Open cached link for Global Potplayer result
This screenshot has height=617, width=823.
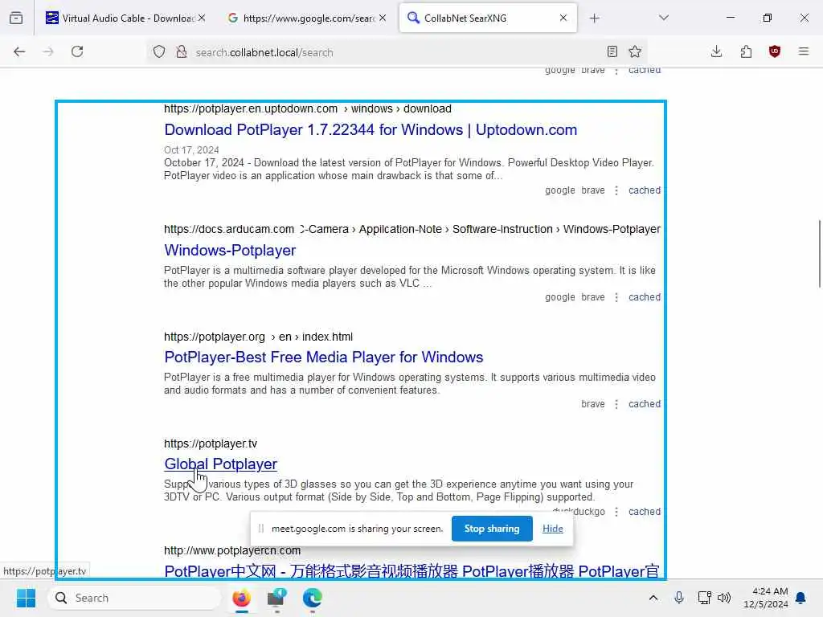pos(645,512)
